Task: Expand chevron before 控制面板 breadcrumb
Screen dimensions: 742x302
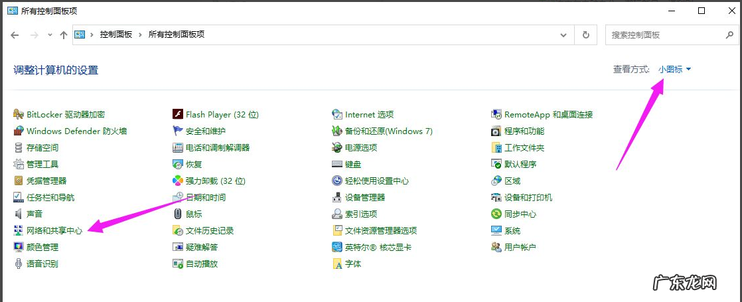Action: 92,35
